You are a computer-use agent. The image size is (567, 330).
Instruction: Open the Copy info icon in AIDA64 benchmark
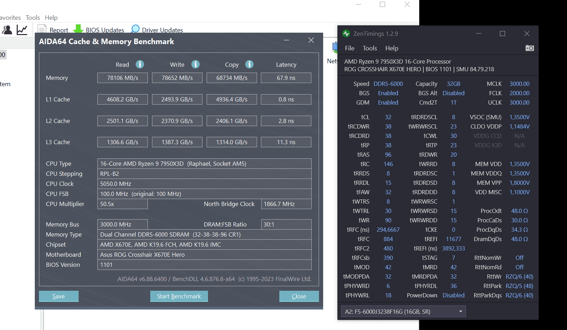pyautogui.click(x=249, y=64)
